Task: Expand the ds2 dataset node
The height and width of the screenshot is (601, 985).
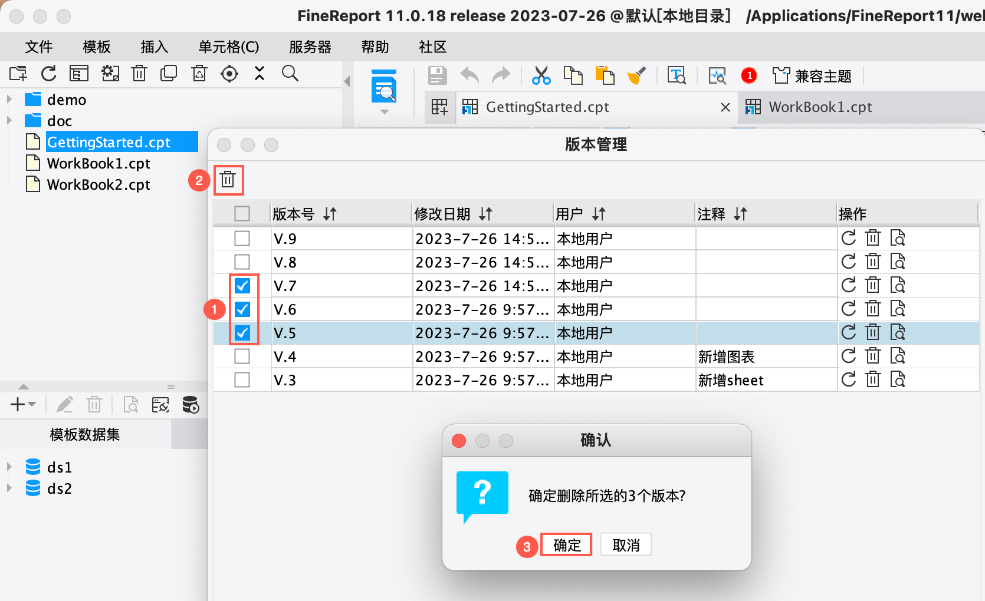Action: coord(9,488)
